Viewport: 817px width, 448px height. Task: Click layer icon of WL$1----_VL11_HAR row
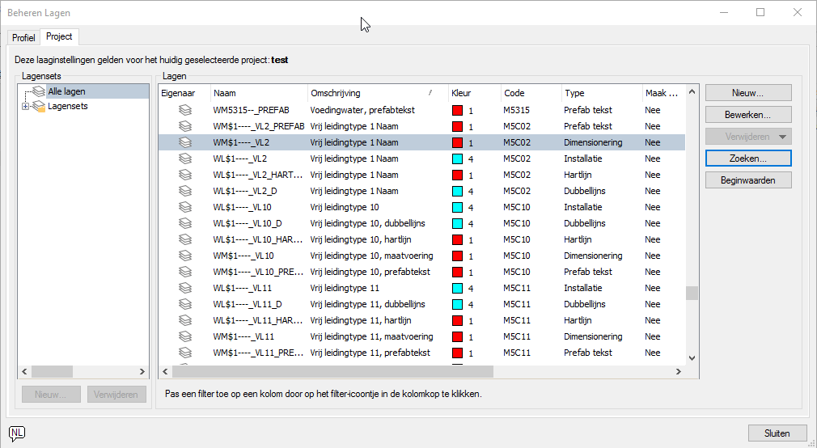pos(185,320)
